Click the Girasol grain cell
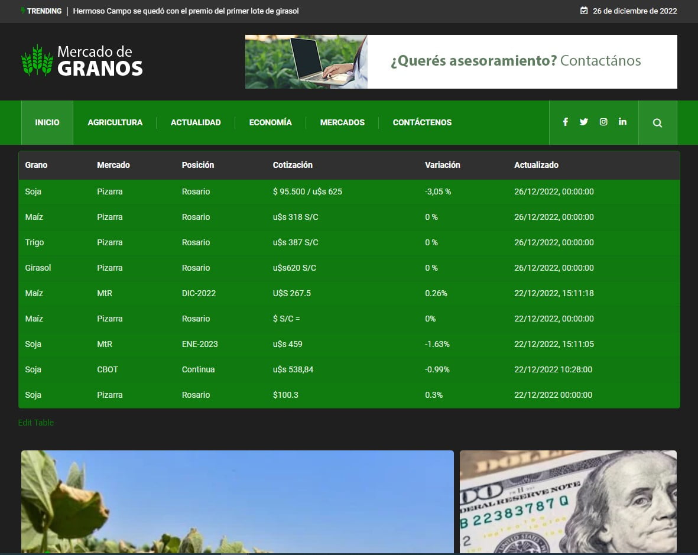This screenshot has width=698, height=555. point(38,268)
